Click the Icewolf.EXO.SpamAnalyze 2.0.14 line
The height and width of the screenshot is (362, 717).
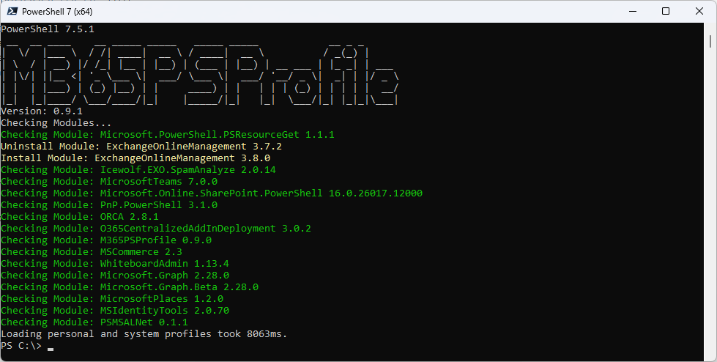pos(138,170)
